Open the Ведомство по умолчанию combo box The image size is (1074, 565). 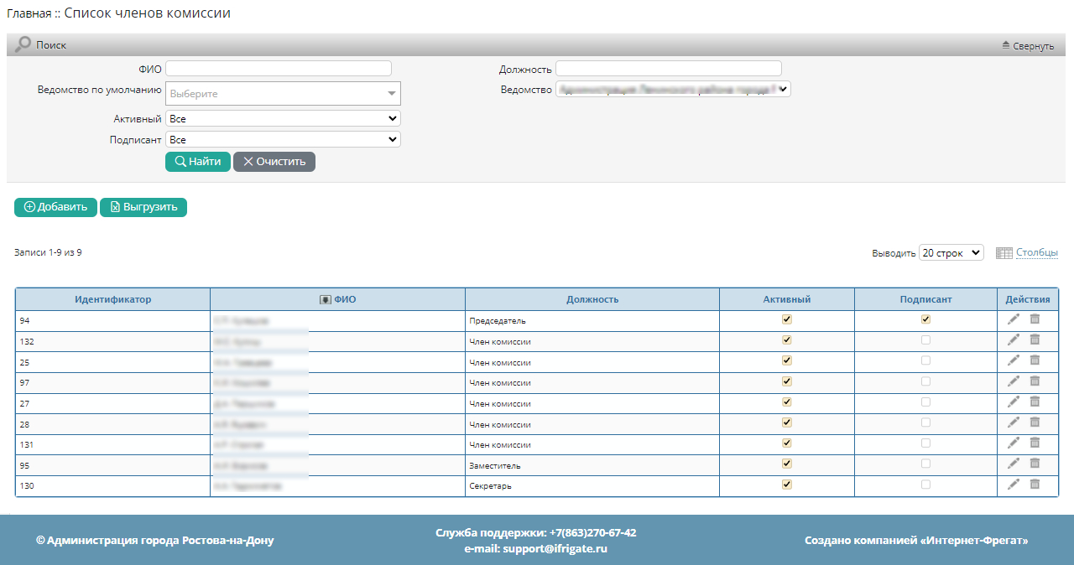(x=283, y=93)
